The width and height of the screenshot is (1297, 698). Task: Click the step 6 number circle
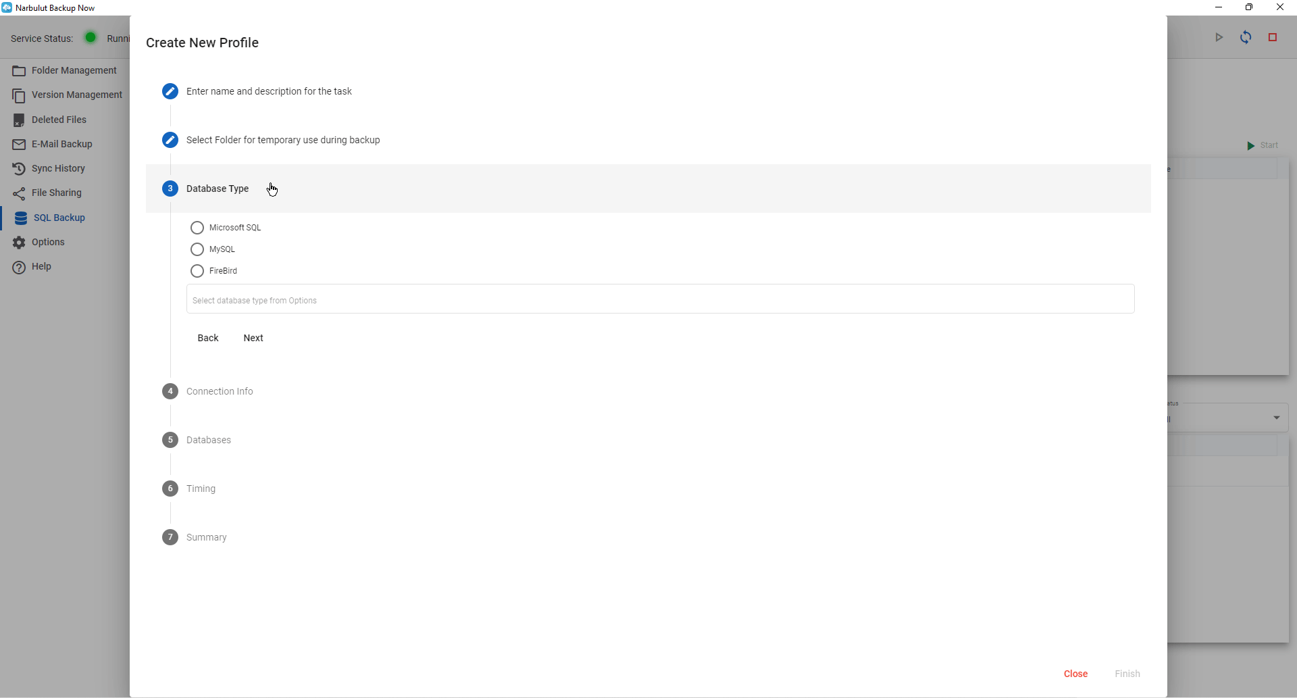pos(170,489)
